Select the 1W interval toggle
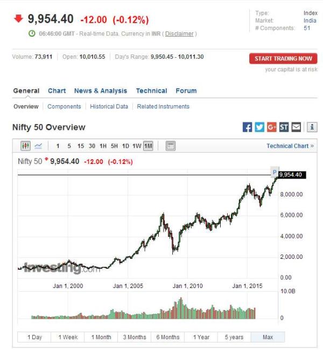 tap(137, 146)
